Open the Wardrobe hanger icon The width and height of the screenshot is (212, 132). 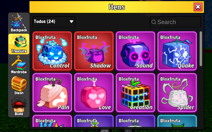click(19, 65)
